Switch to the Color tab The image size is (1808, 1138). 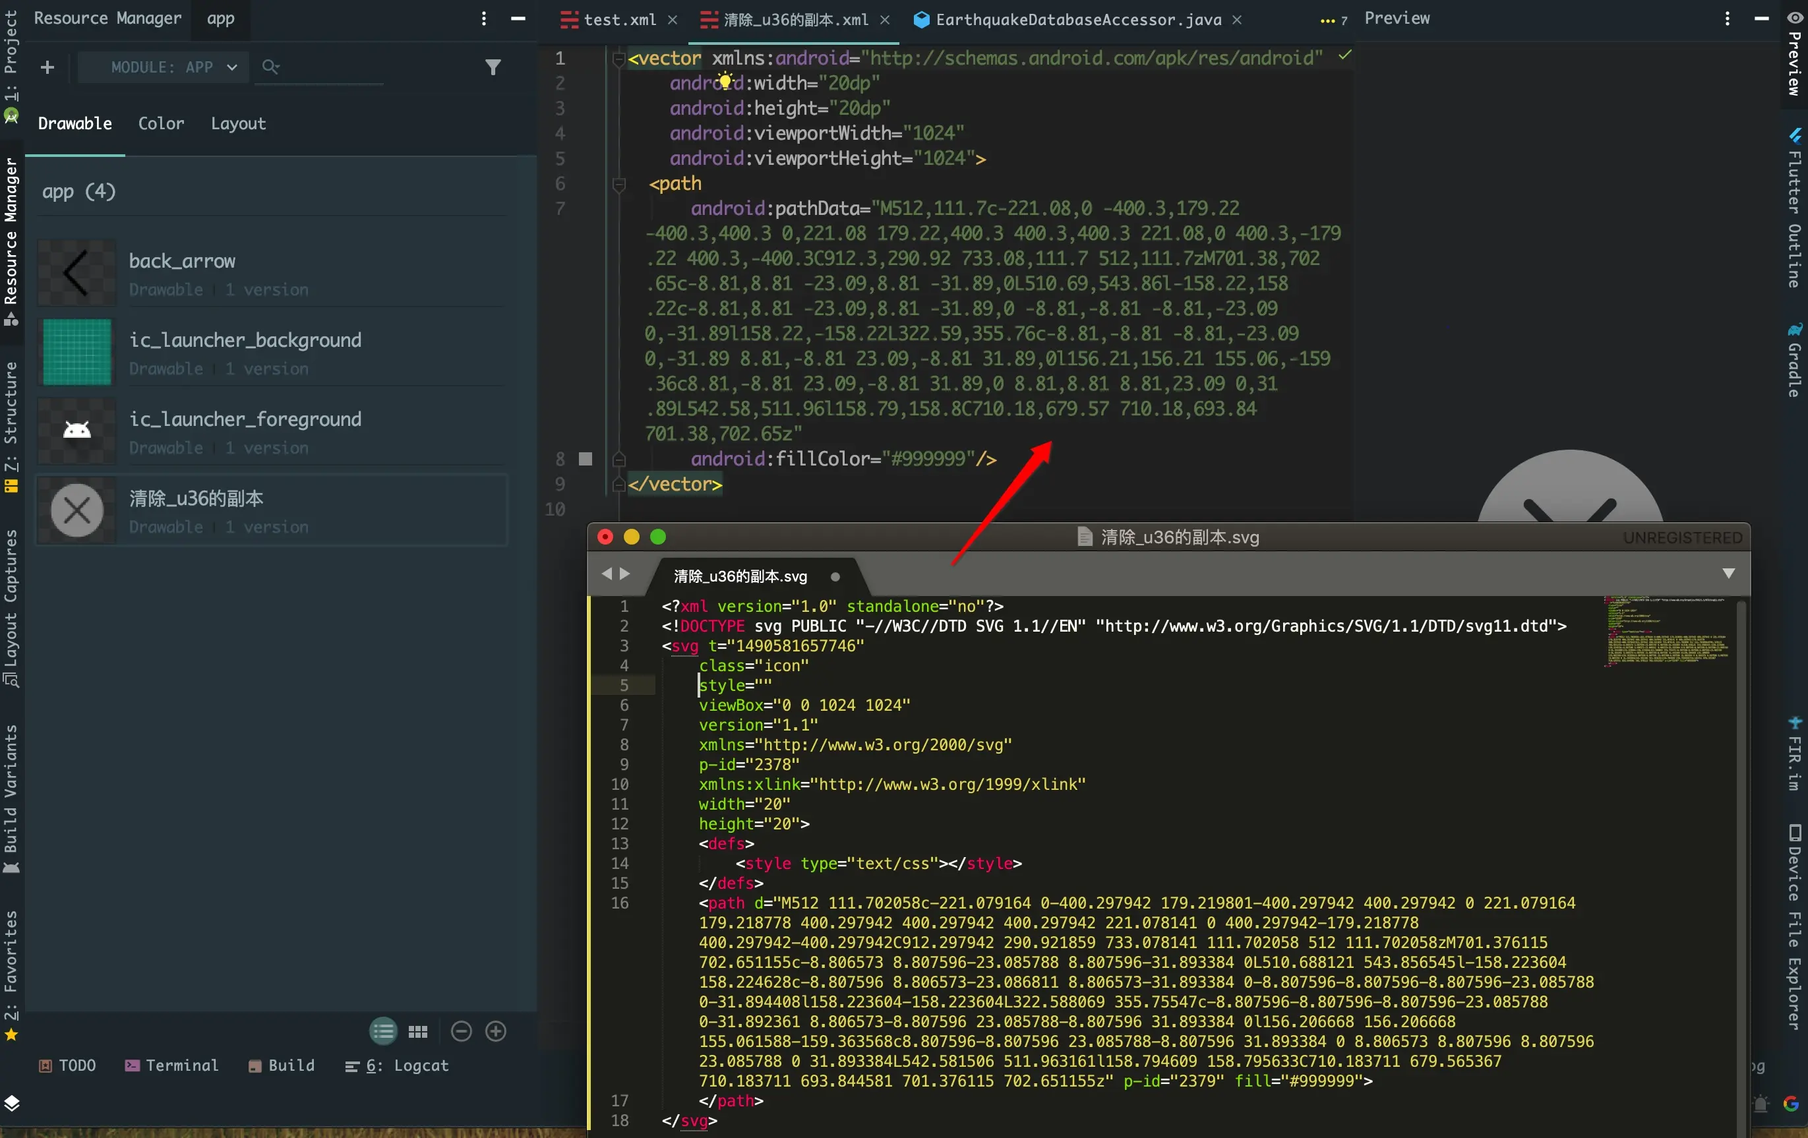click(161, 124)
